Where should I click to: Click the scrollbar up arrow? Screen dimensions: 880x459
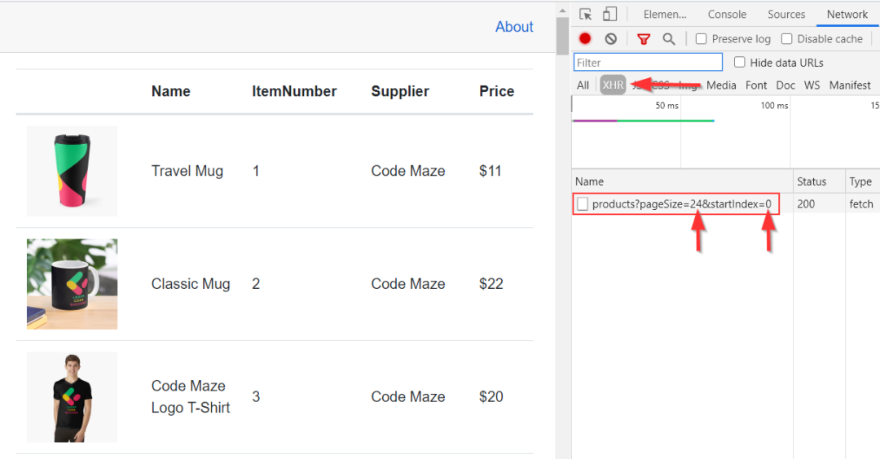[x=562, y=11]
